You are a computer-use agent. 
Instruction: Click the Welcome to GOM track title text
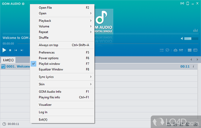(x=16, y=38)
